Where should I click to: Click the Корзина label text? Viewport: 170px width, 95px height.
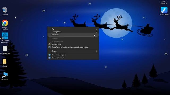pyautogui.click(x=5, y=15)
